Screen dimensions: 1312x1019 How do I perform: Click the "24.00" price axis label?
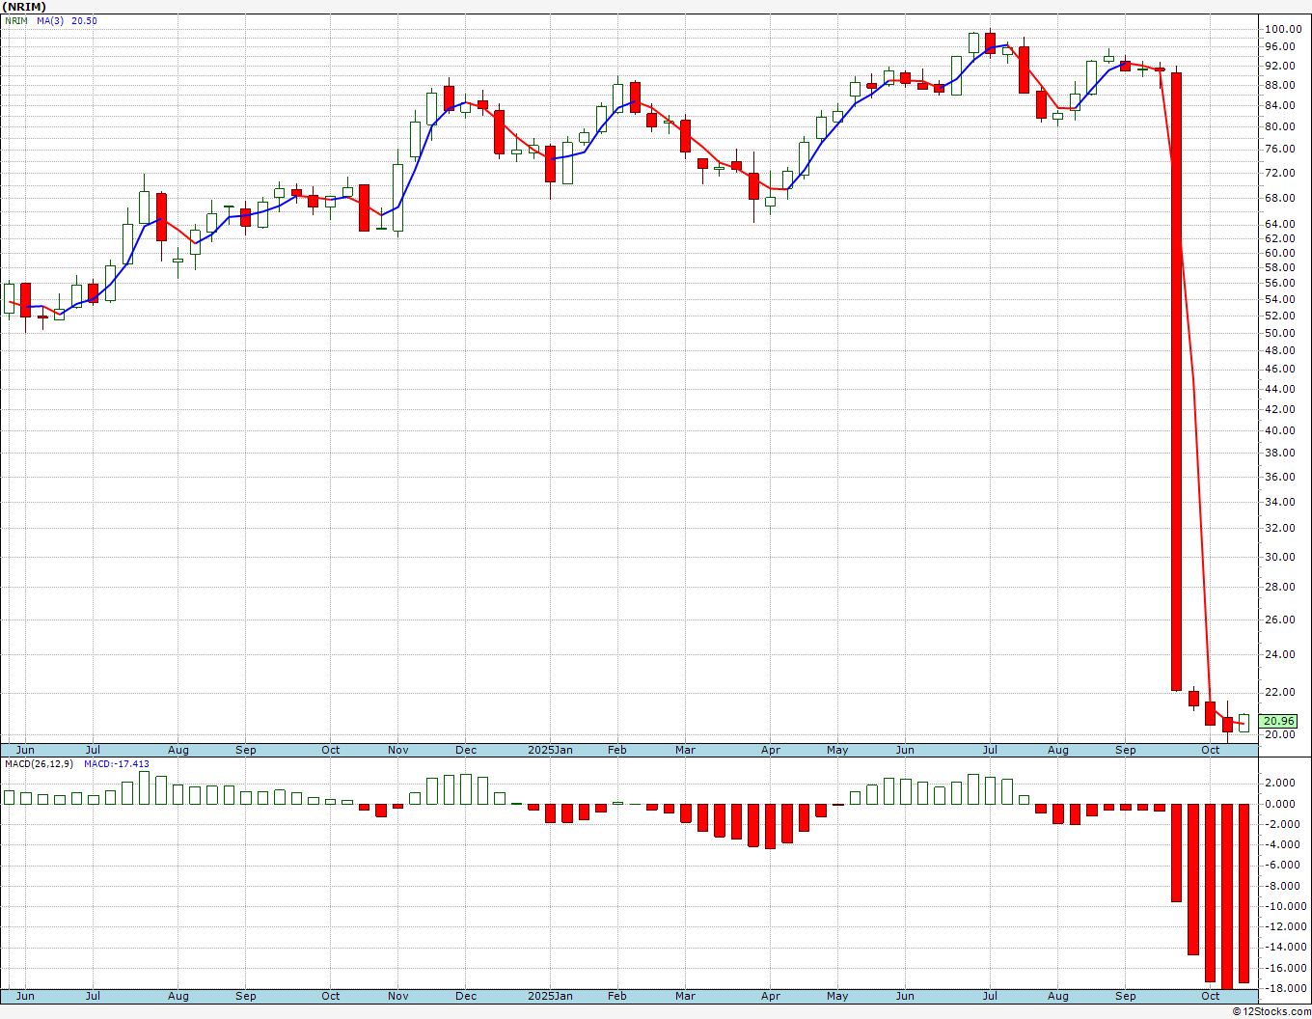(x=1279, y=654)
